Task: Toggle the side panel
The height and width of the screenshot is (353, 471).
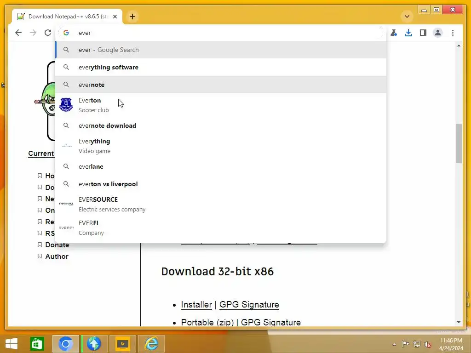Action: click(x=423, y=33)
